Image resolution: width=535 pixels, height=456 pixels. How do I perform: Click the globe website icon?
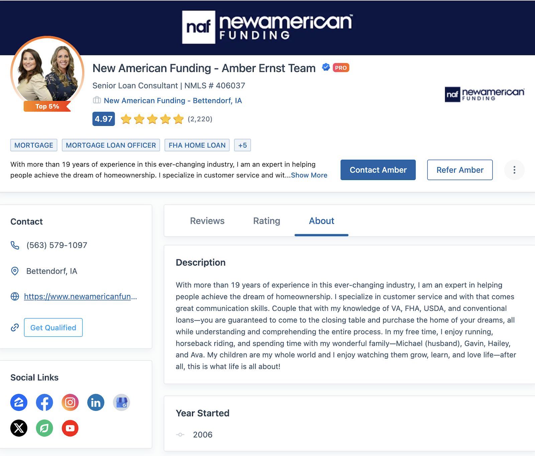pyautogui.click(x=15, y=296)
